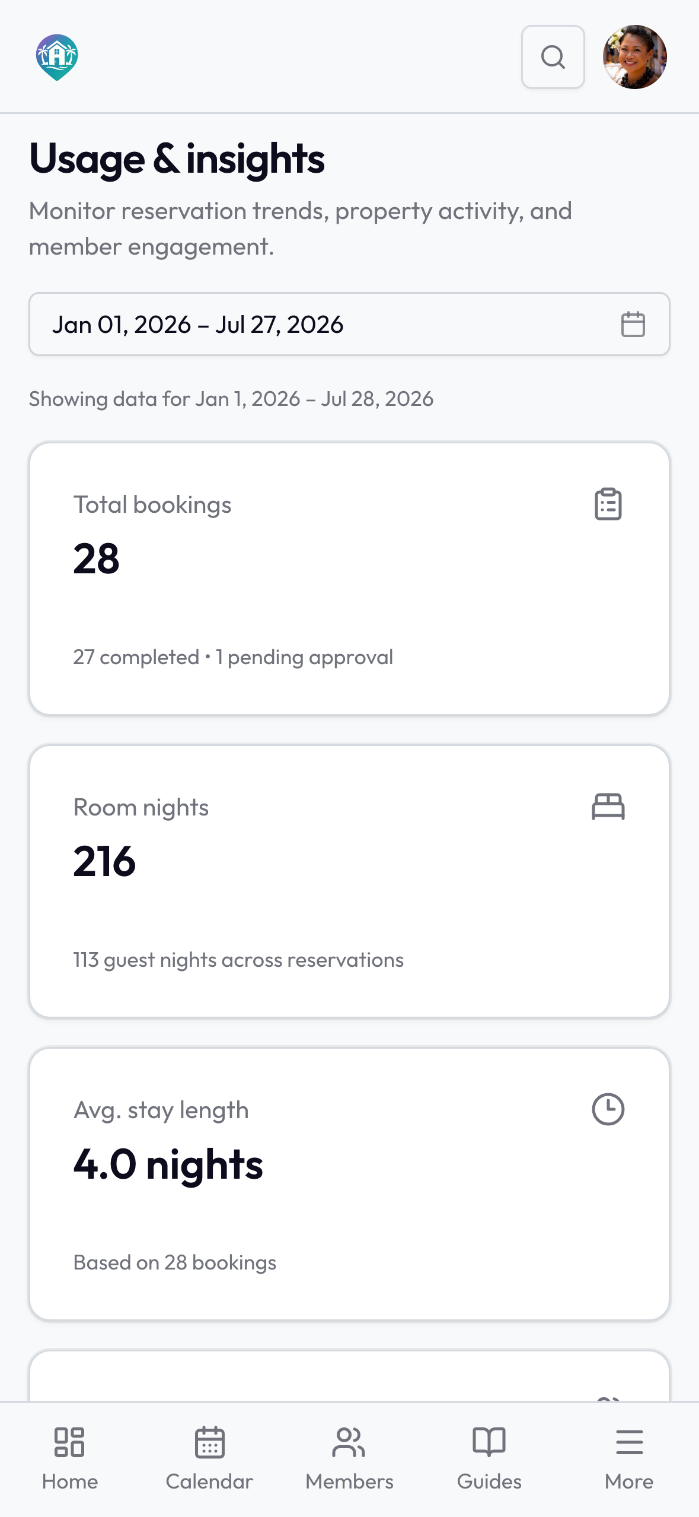Click the beach house app logo
The height and width of the screenshot is (1517, 699).
(x=57, y=57)
